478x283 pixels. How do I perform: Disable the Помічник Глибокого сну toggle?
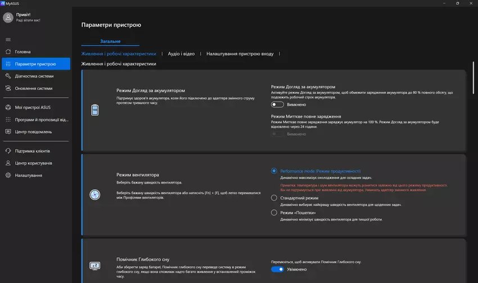point(277,270)
